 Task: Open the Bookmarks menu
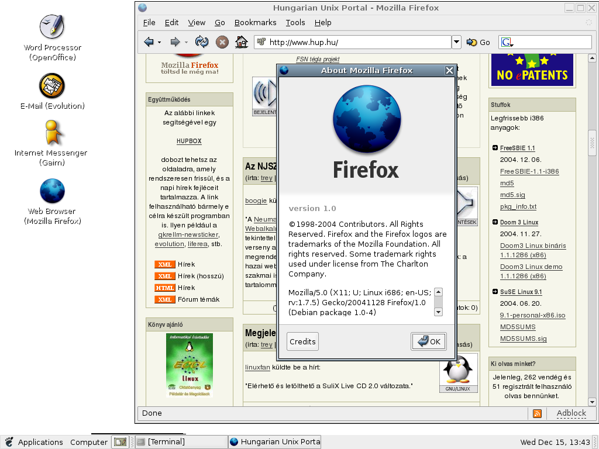tap(255, 23)
